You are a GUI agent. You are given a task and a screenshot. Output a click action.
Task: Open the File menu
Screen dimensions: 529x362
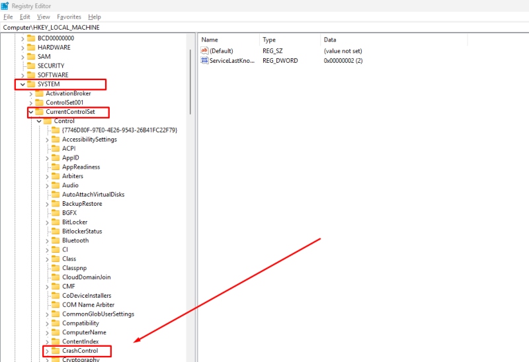pyautogui.click(x=8, y=17)
